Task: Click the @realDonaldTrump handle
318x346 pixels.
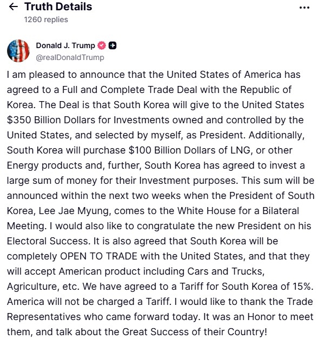Action: coord(70,58)
